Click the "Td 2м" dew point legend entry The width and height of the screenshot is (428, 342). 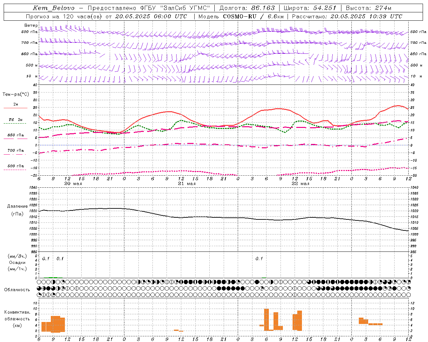[15, 120]
